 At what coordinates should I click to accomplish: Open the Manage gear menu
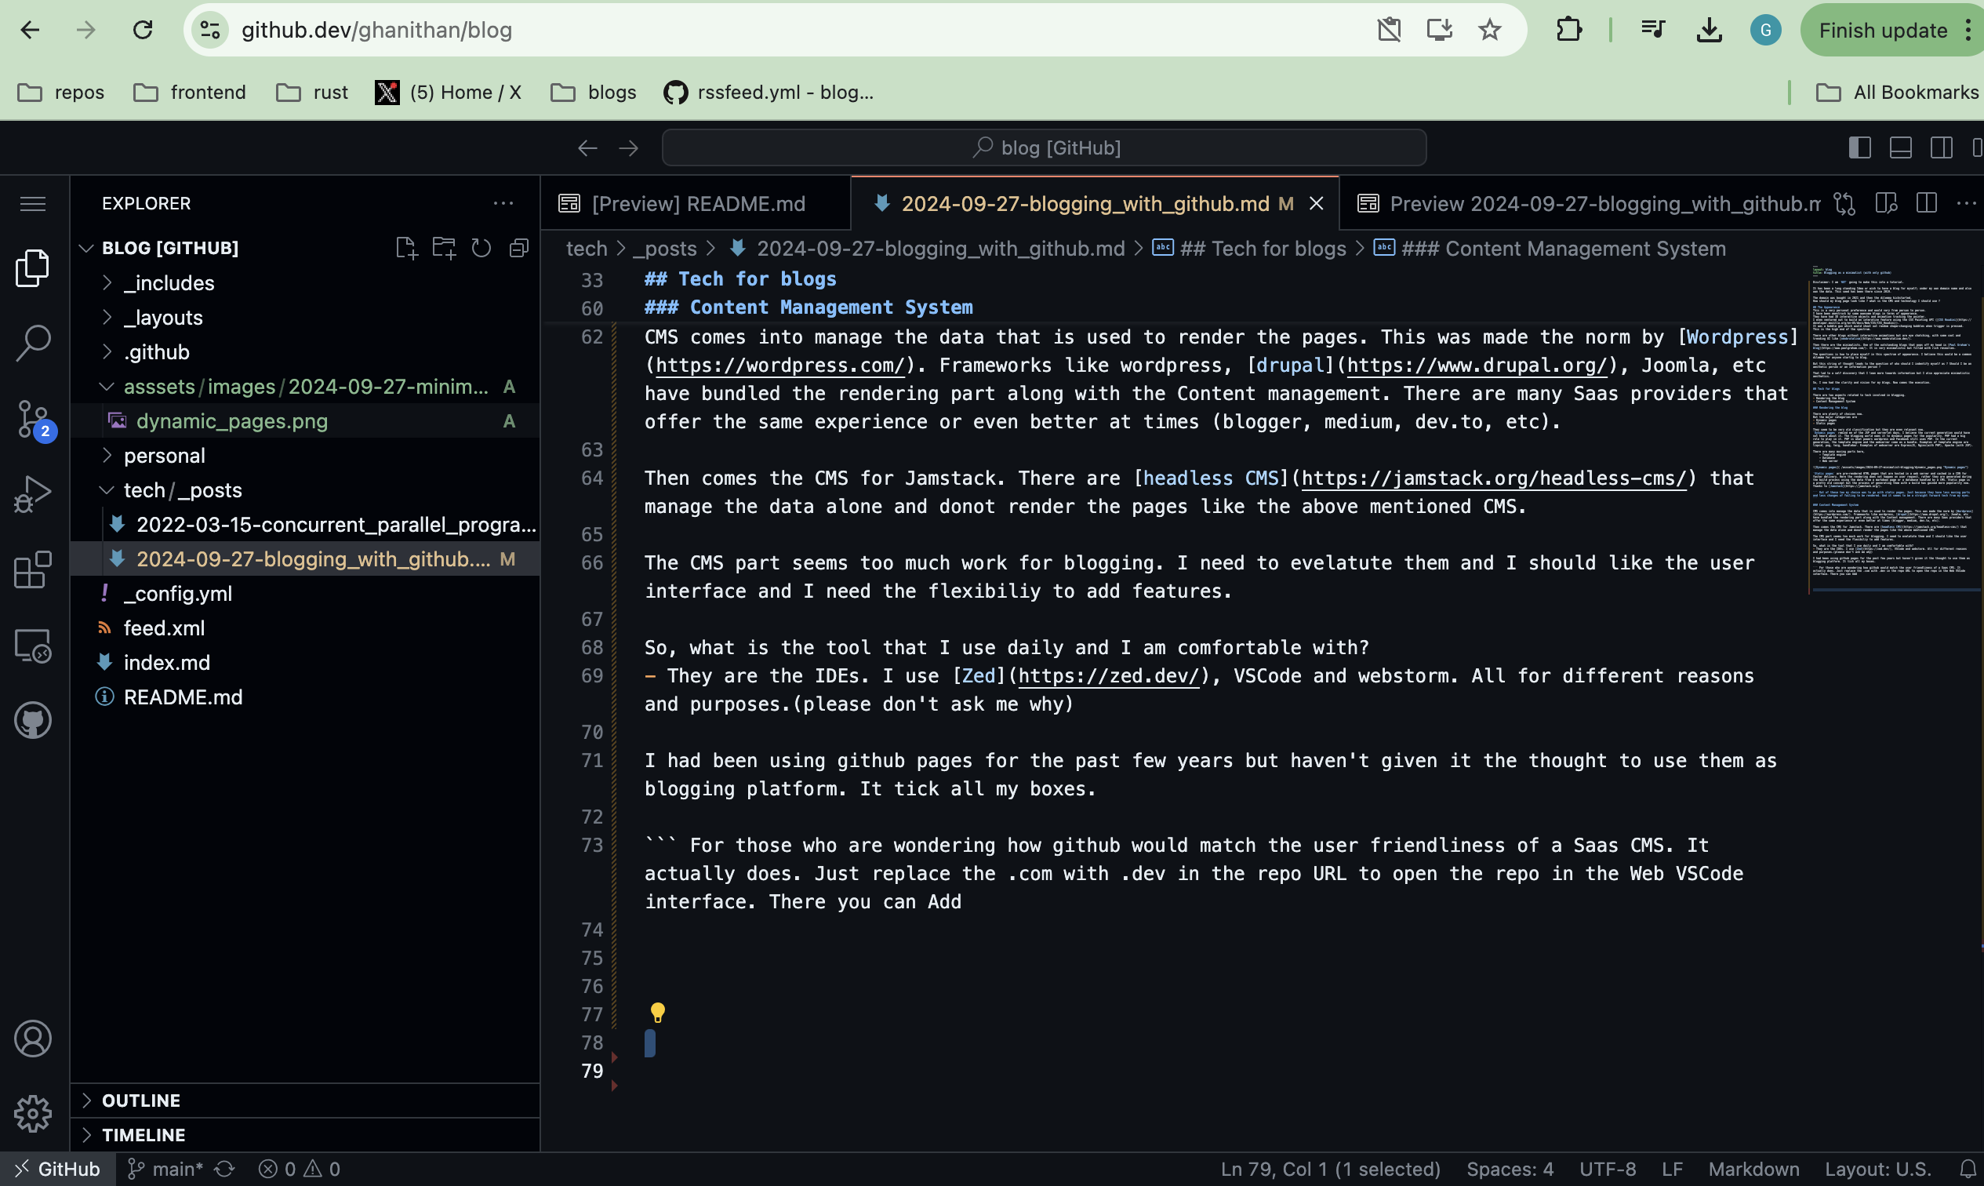pos(33,1113)
